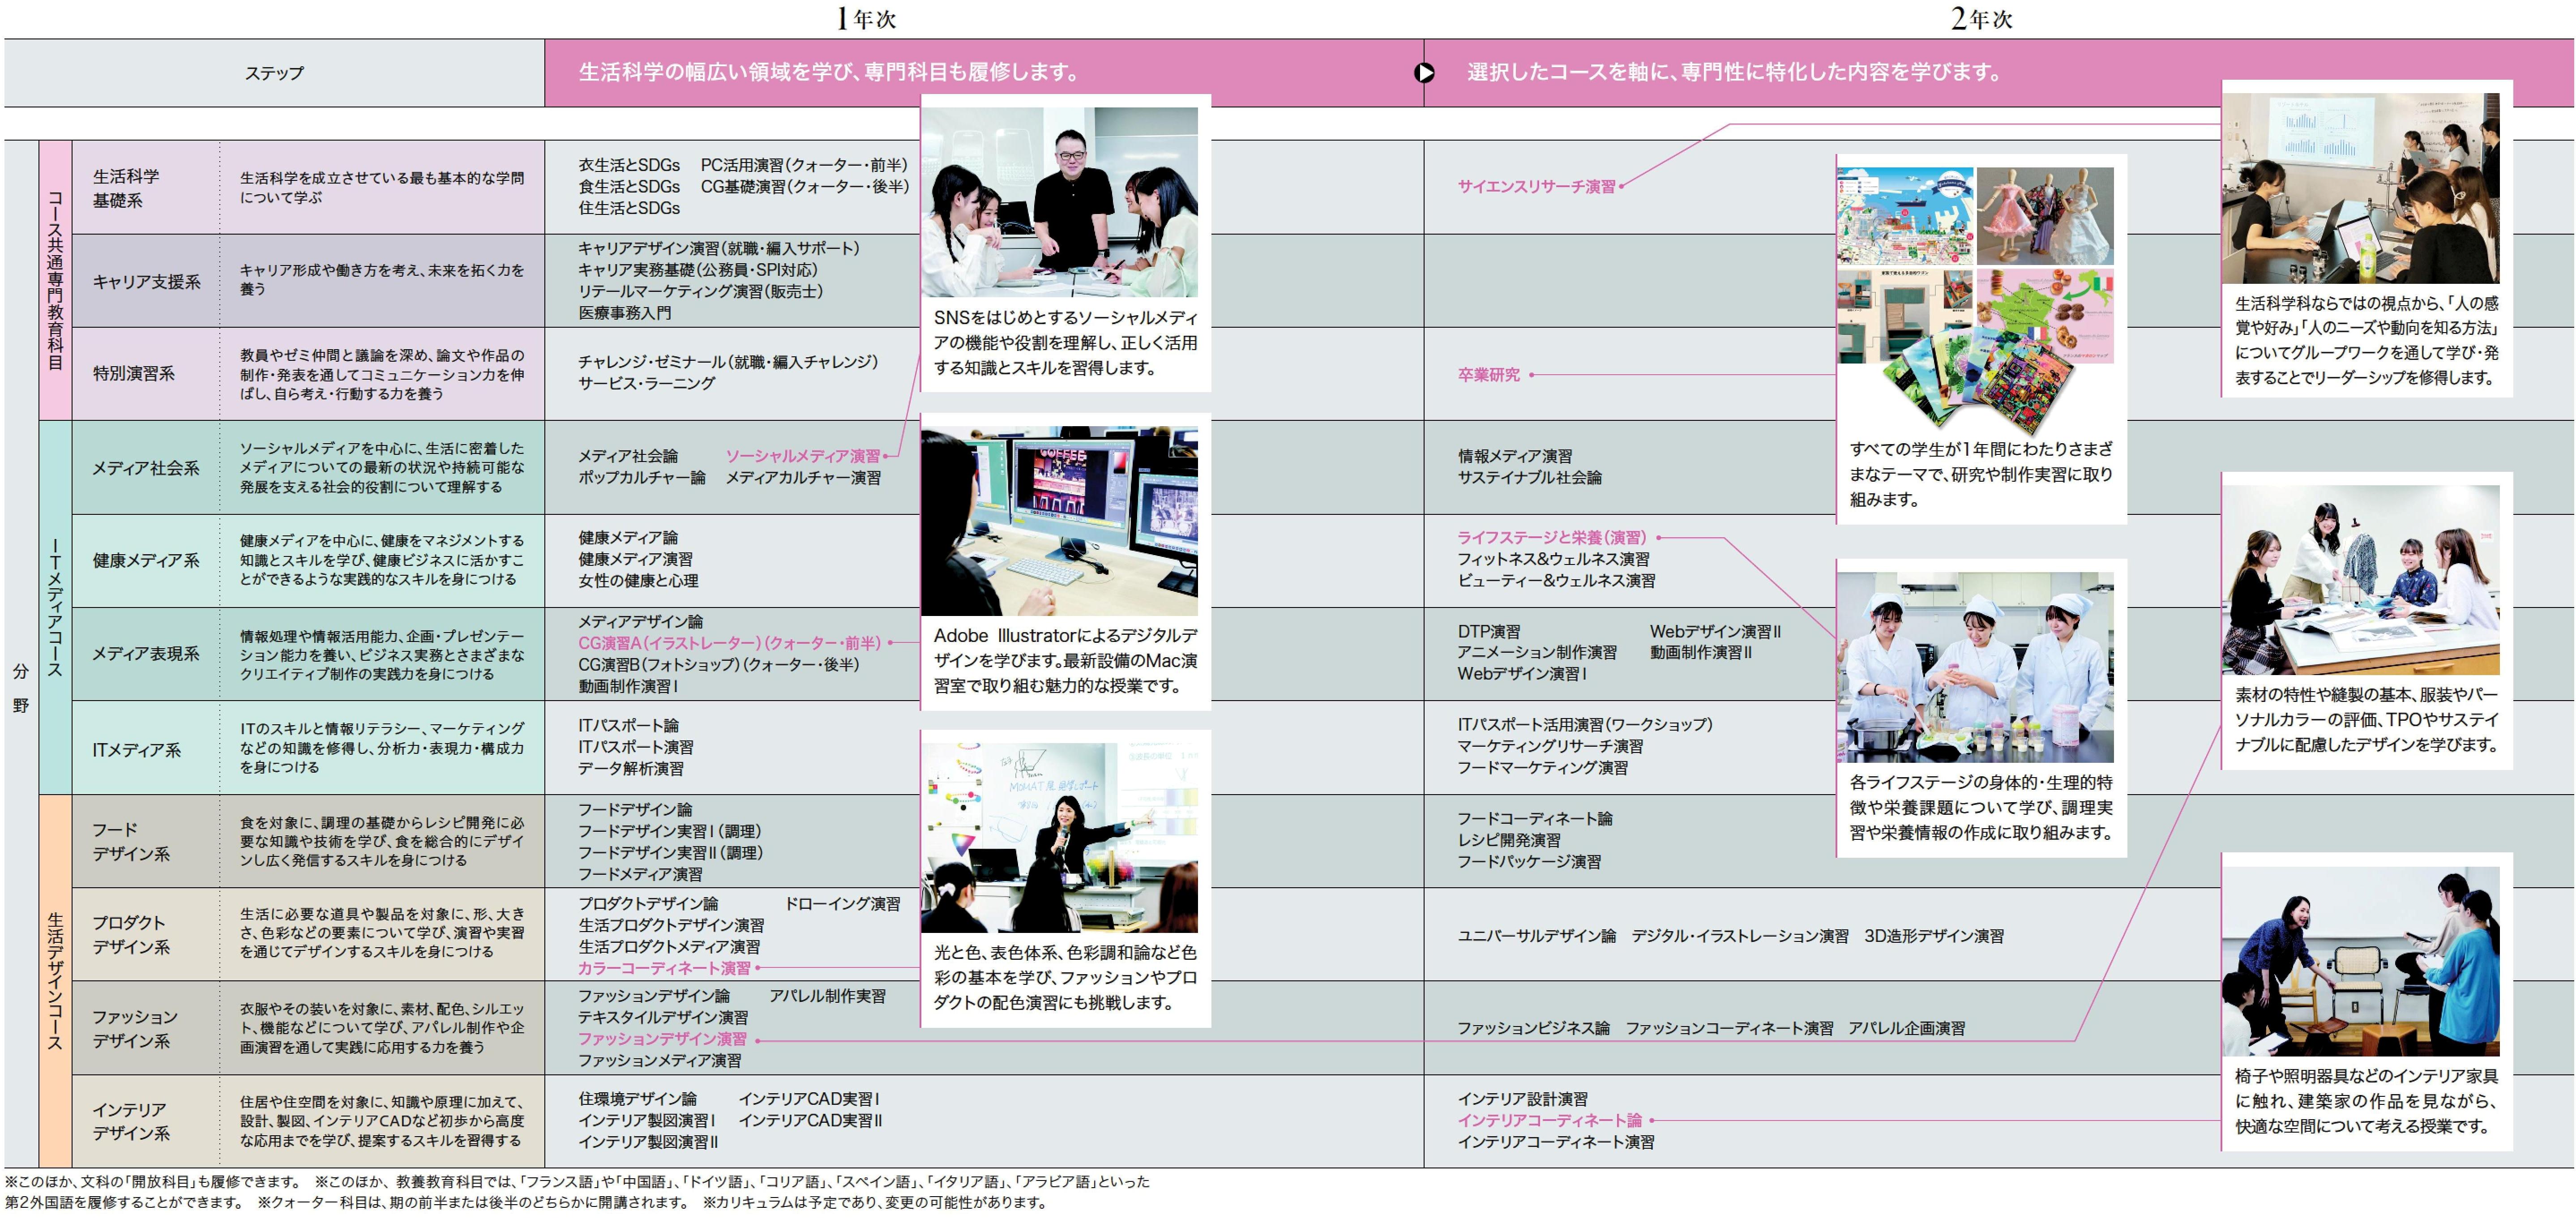2576x1219 pixels.
Task: Click 'DTP演習' course name
Action: 1488,632
